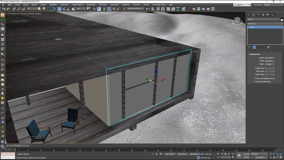Switch to the Hierarchy command panel tab
Viewport: 284px width, 160px height.
point(258,15)
